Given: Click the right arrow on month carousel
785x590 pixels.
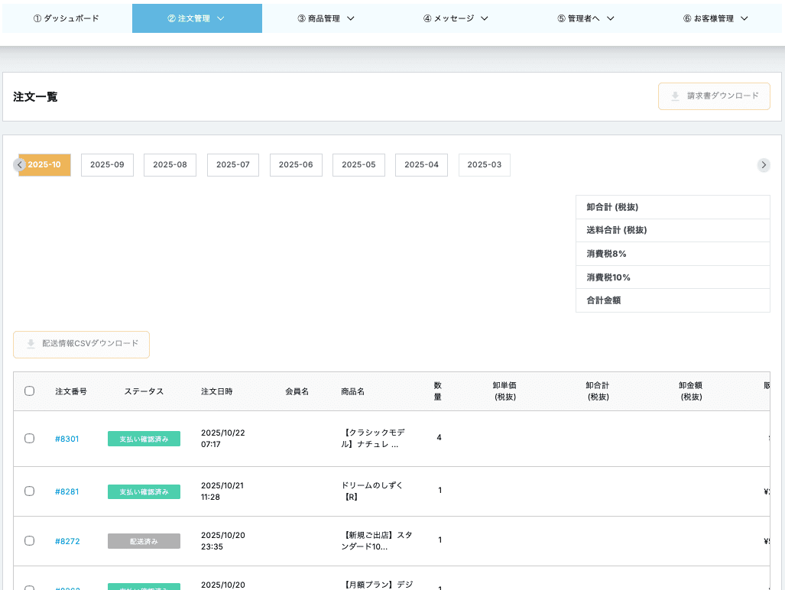Looking at the screenshot, I should 763,165.
